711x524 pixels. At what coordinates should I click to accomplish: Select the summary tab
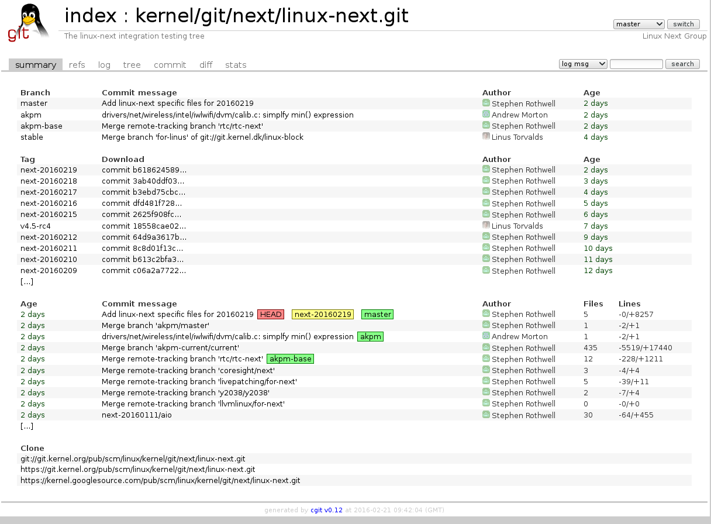[x=36, y=65]
